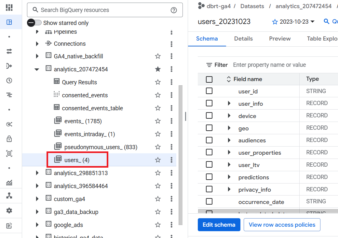
Task: Check the user_id field checkbox
Action: 209,91
